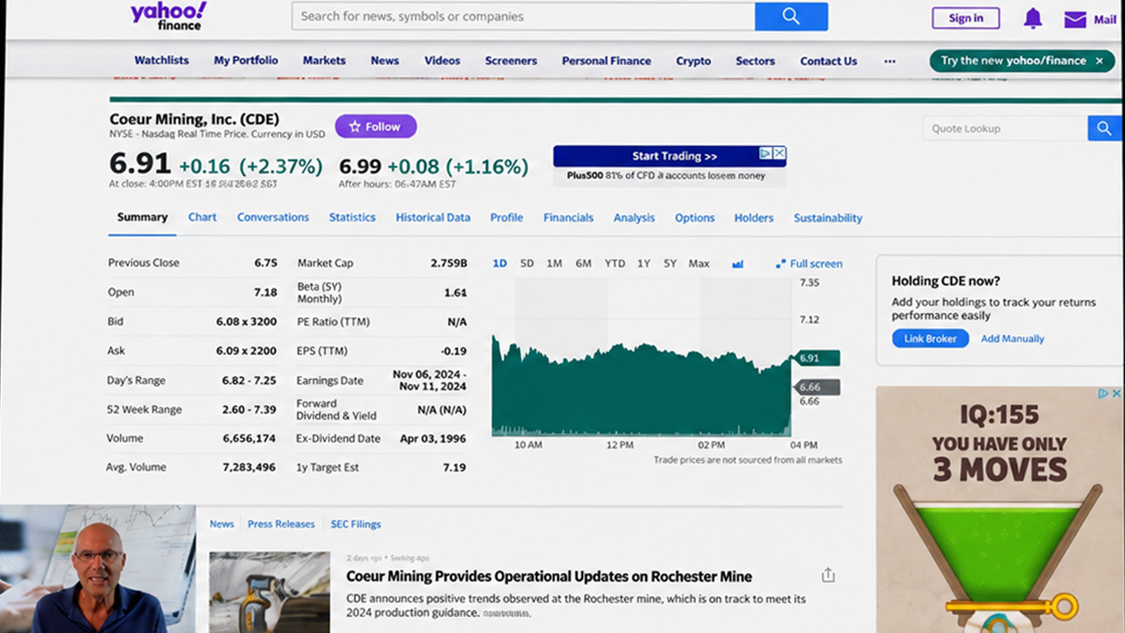Click the webcam video overlay of presenter
This screenshot has width=1125, height=633.
pyautogui.click(x=98, y=569)
